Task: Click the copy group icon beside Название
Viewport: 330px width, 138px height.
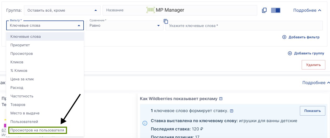Action: pyautogui.click(x=264, y=10)
